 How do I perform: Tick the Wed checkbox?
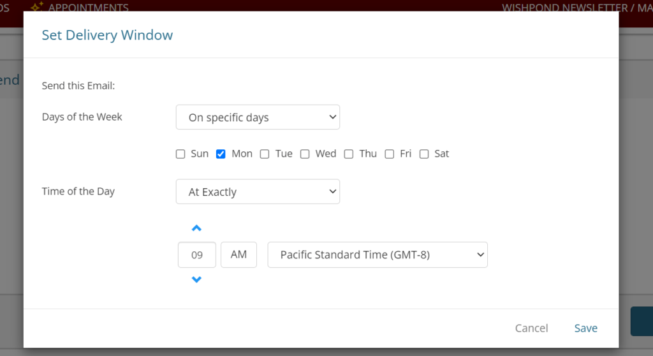click(x=305, y=154)
